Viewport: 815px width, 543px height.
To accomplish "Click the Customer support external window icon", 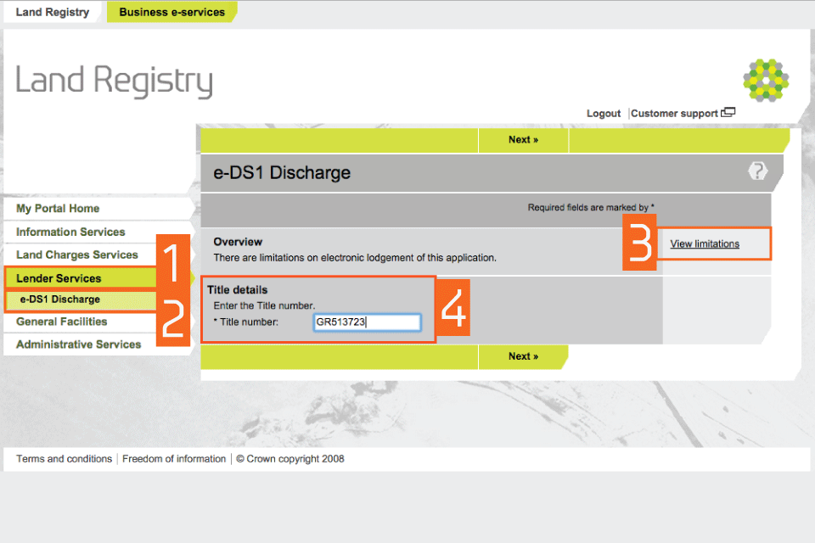I will (728, 113).
